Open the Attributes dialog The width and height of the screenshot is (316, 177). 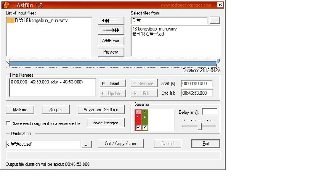click(x=111, y=41)
